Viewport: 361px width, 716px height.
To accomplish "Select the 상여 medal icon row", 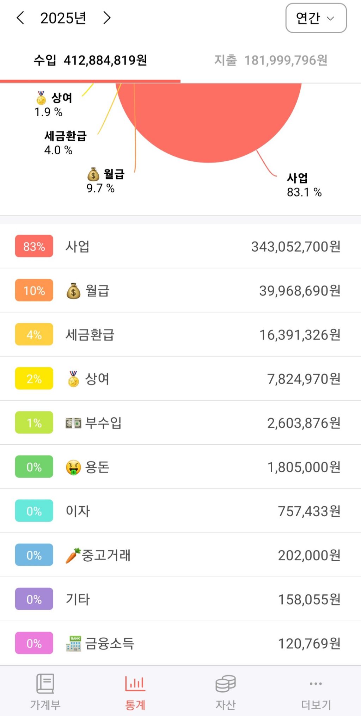I will (180, 379).
